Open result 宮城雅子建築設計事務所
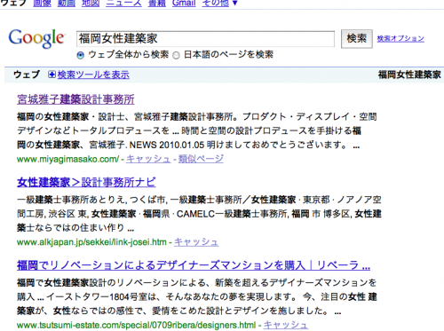 [75, 99]
